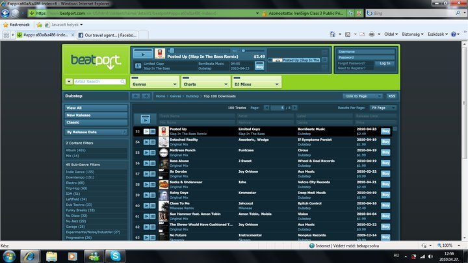Open the Link to Page dropdown
The width and height of the screenshot is (468, 263).
coord(363,96)
